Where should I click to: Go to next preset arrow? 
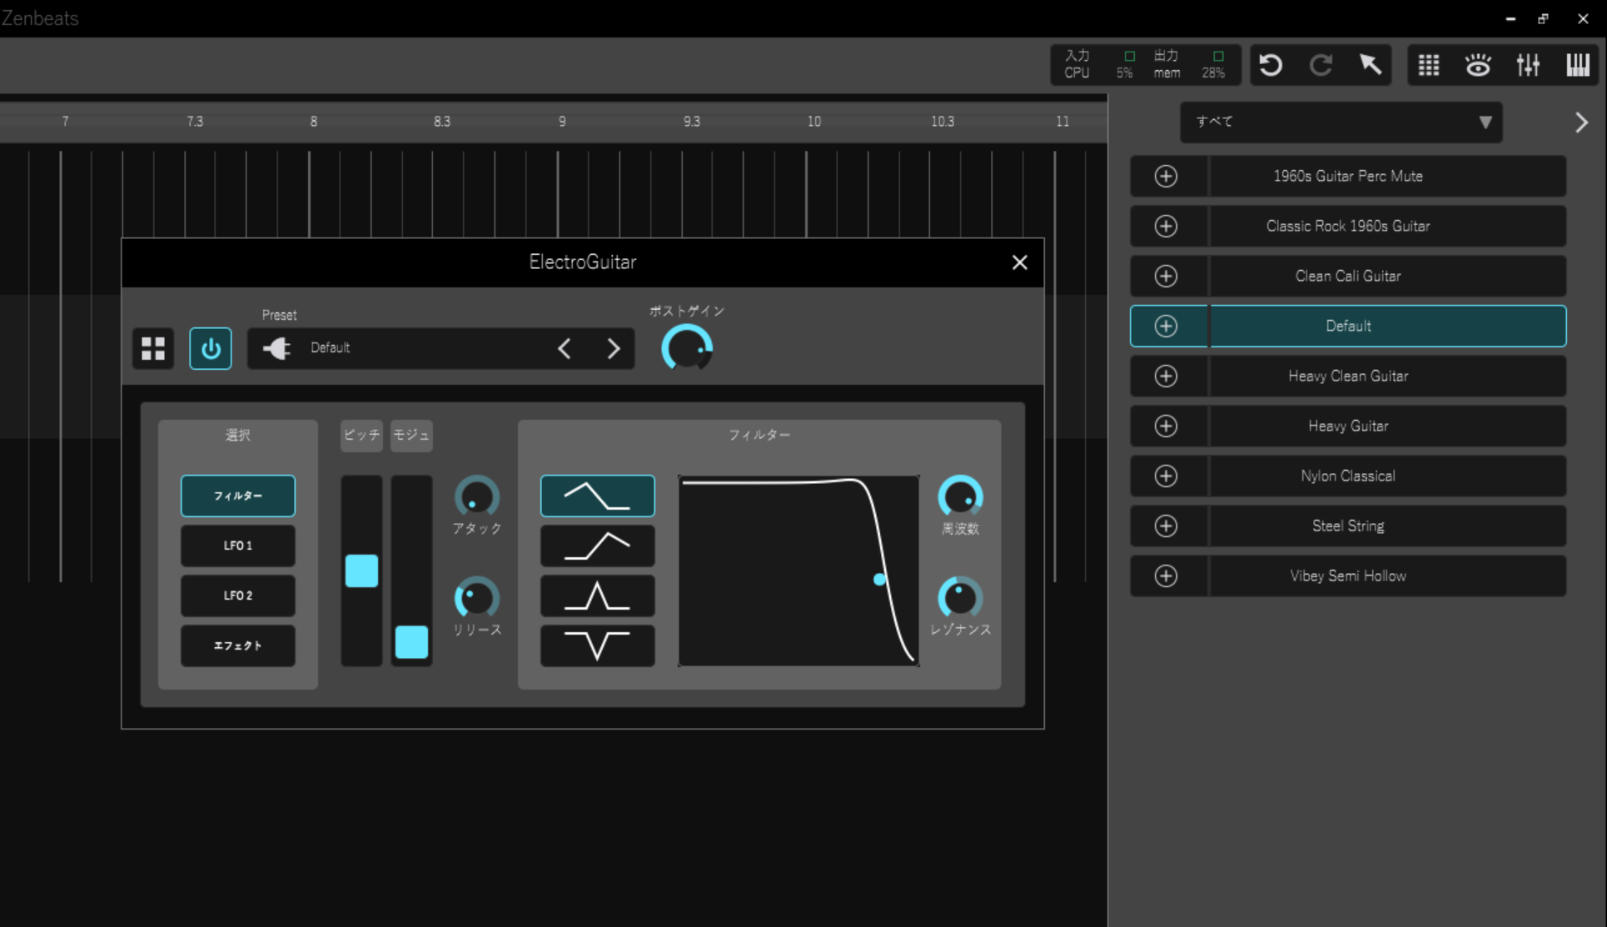[614, 348]
